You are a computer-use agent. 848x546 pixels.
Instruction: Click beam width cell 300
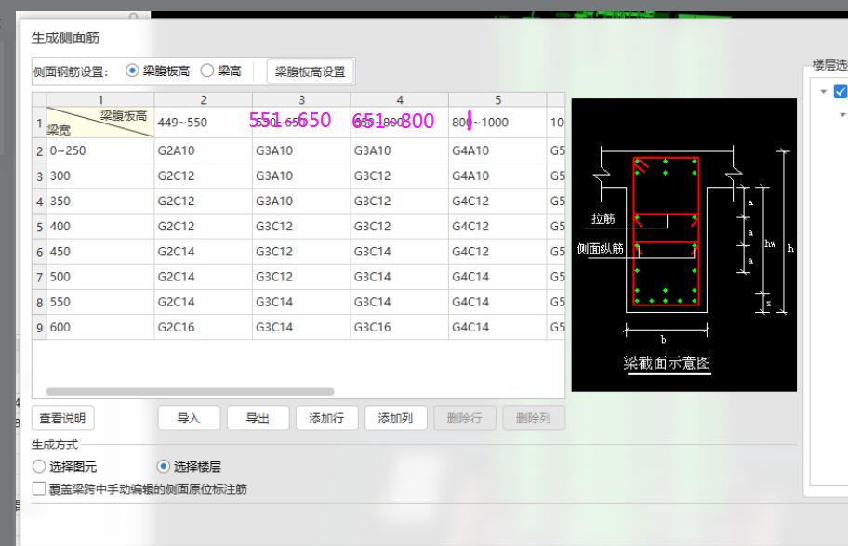click(100, 176)
